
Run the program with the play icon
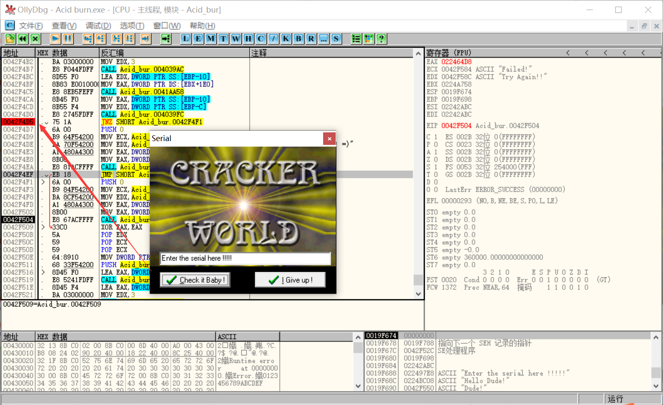click(x=55, y=39)
